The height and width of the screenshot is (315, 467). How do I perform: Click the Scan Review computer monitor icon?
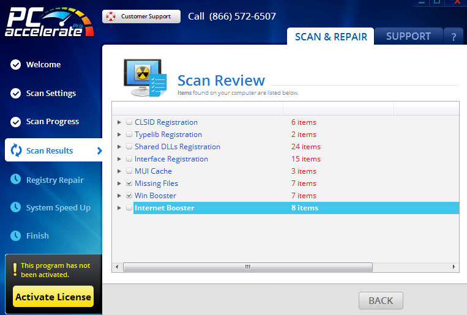tap(144, 78)
